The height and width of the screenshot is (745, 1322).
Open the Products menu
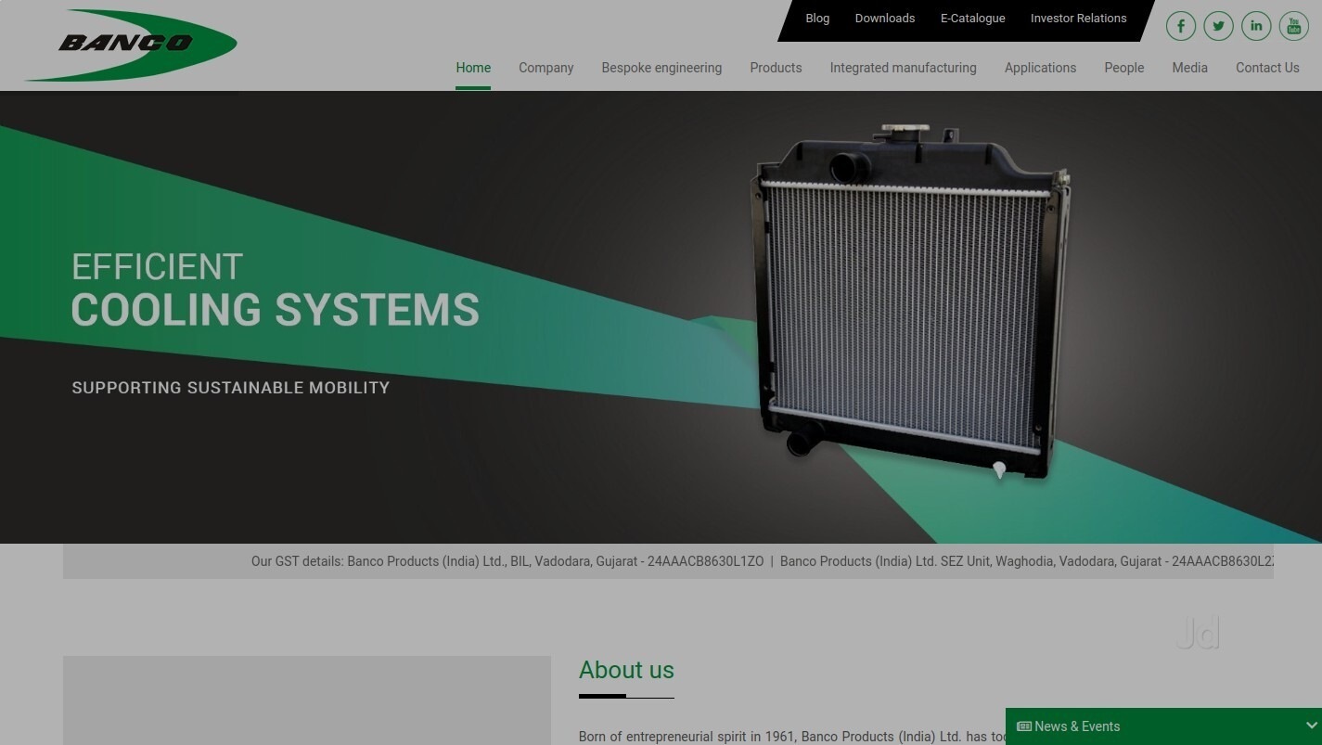776,68
